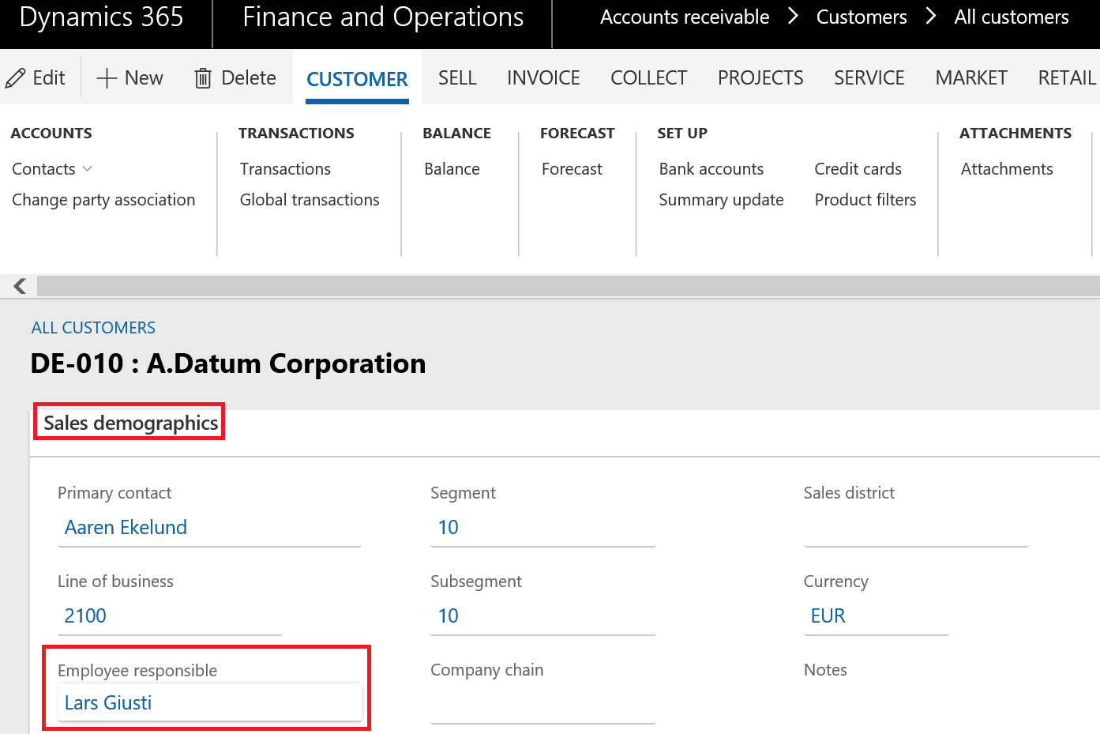Click the Currency field EUR
The width and height of the screenshot is (1100, 734).
pyautogui.click(x=876, y=615)
